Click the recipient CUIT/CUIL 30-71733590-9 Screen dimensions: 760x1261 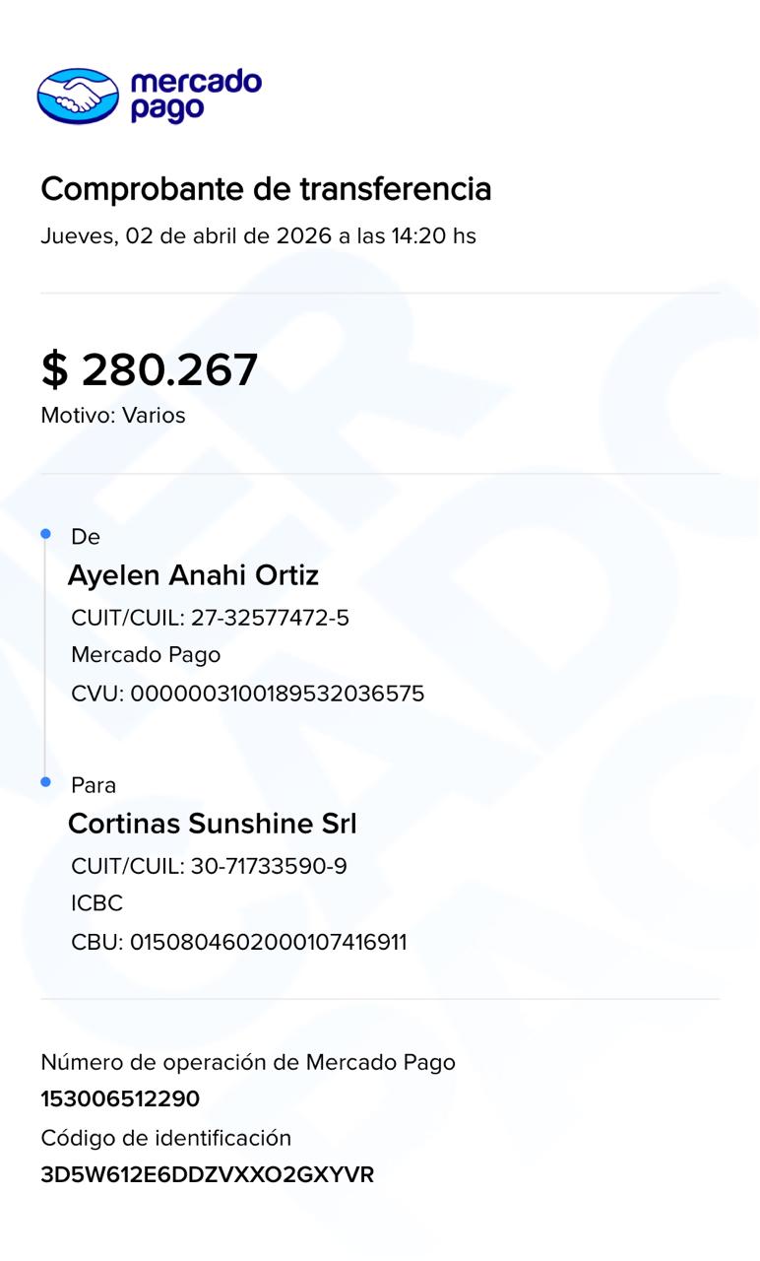(268, 866)
